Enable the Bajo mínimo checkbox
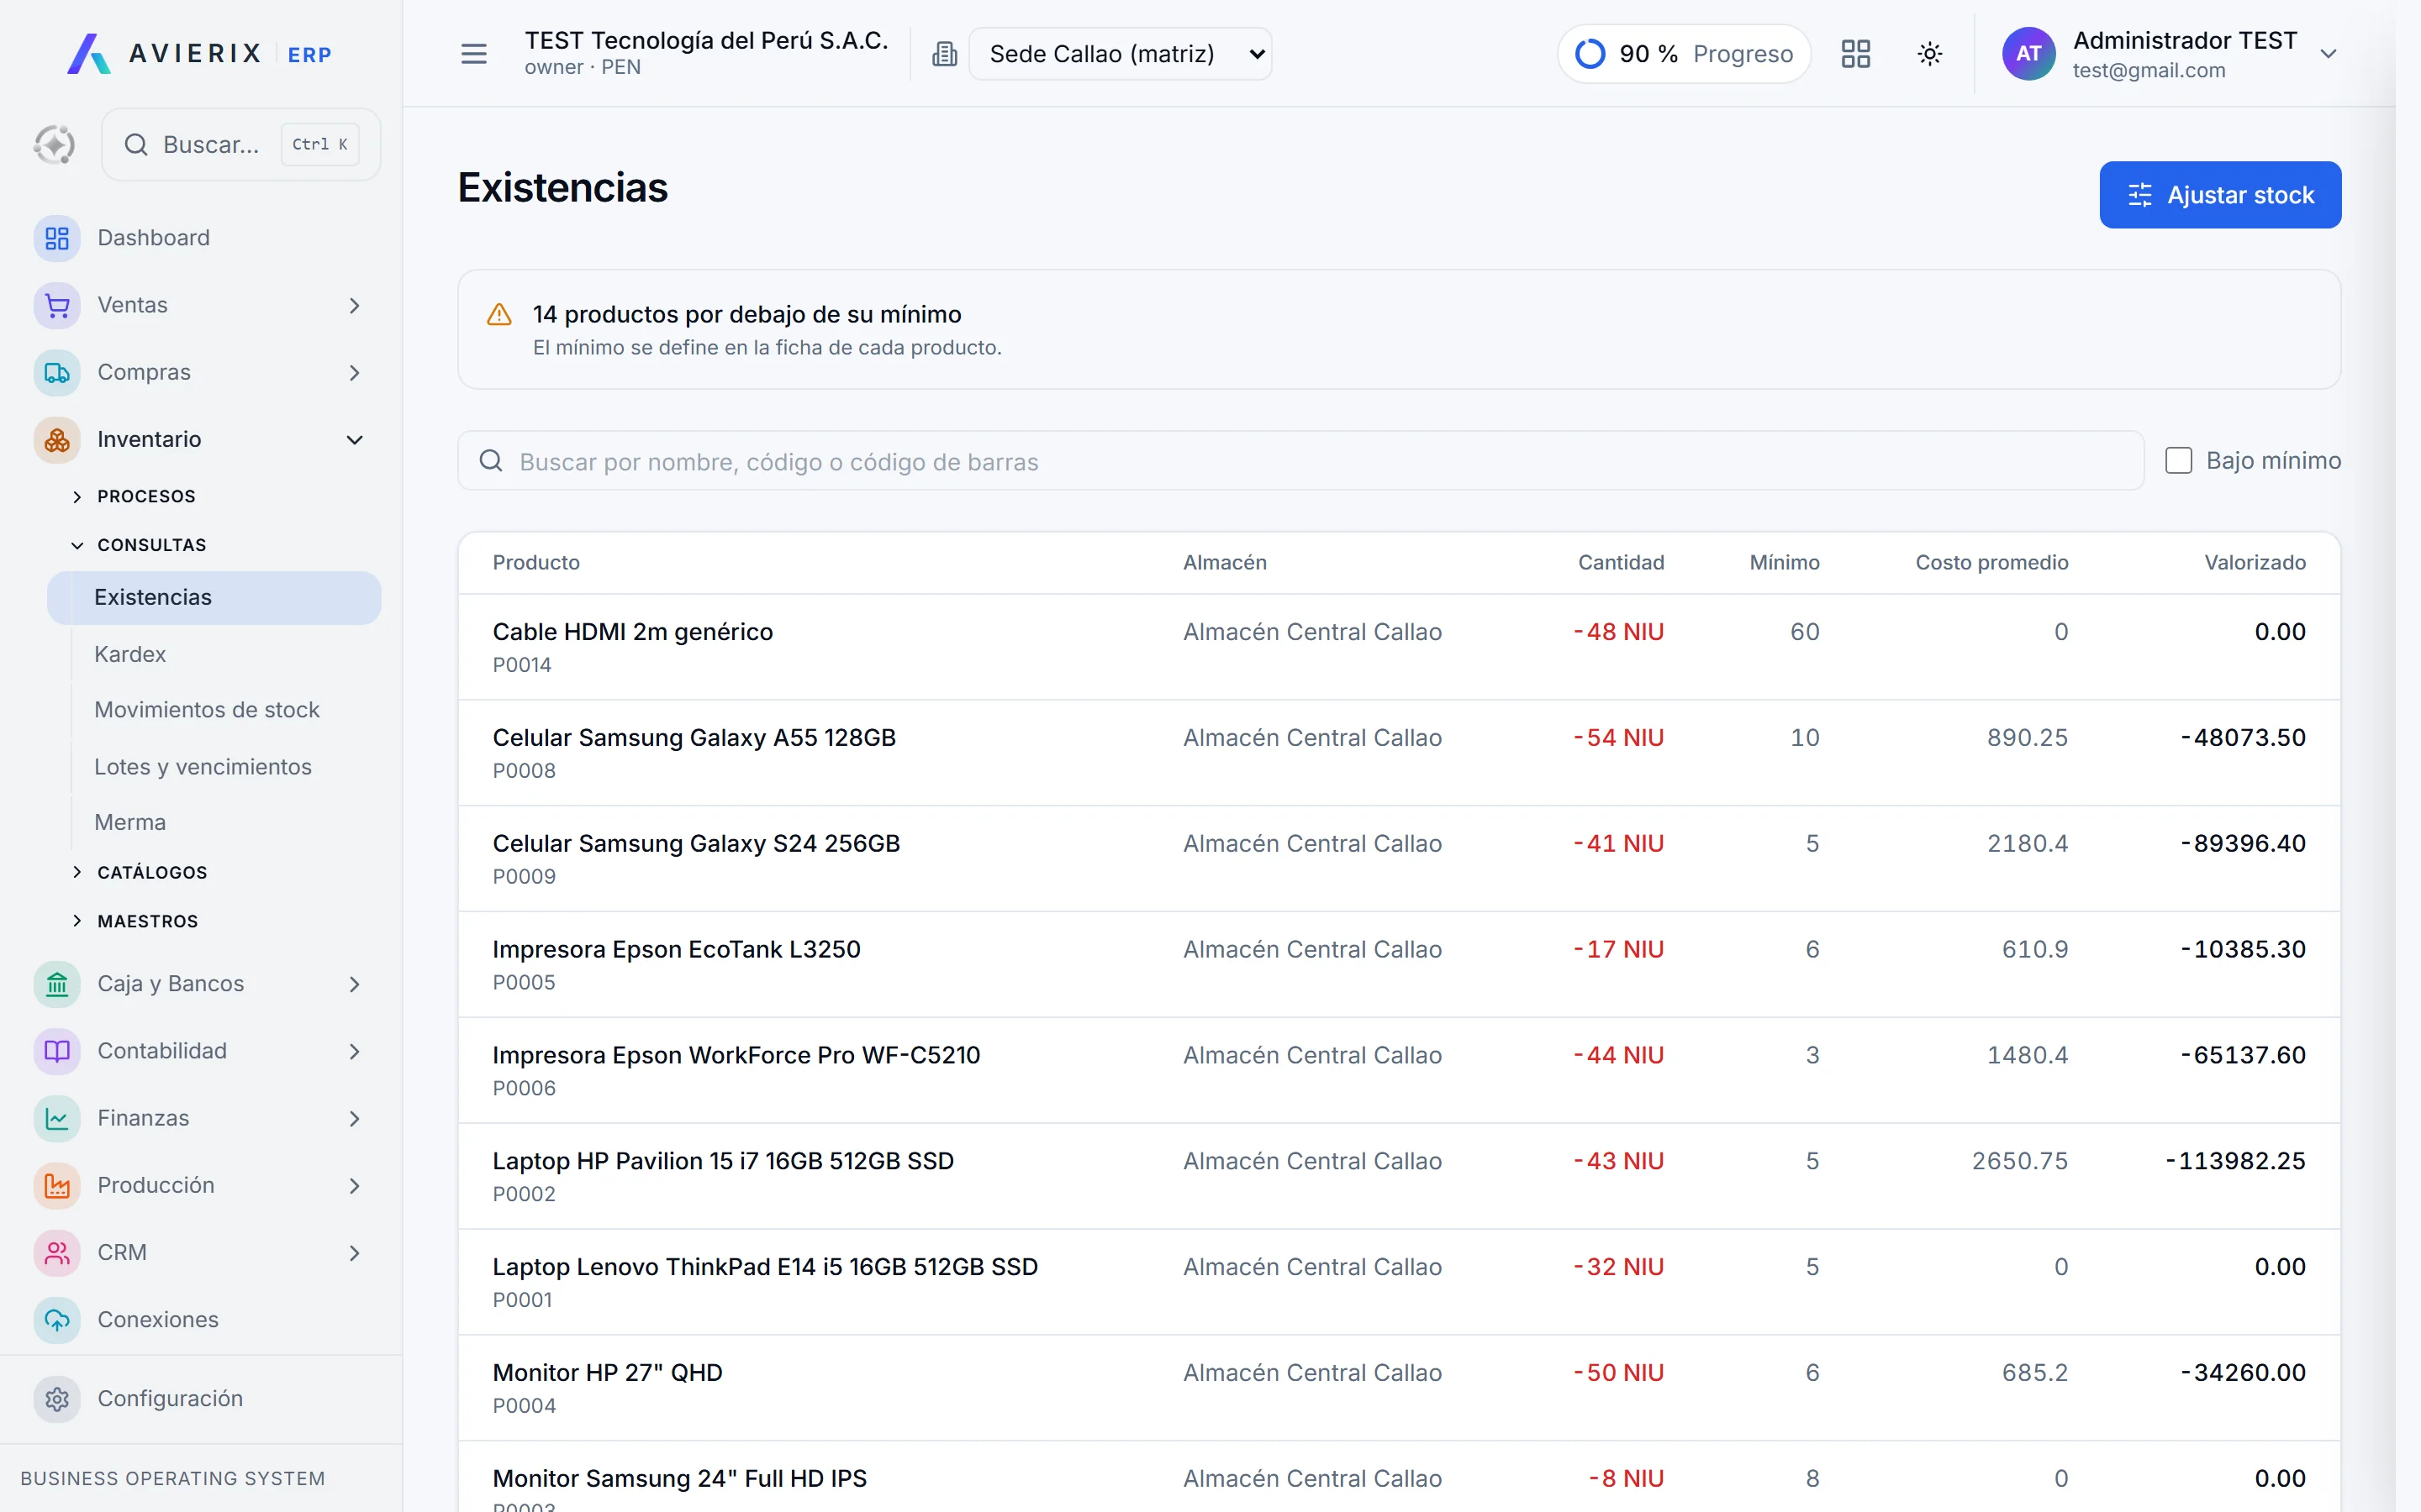This screenshot has width=2421, height=1512. pos(2178,461)
